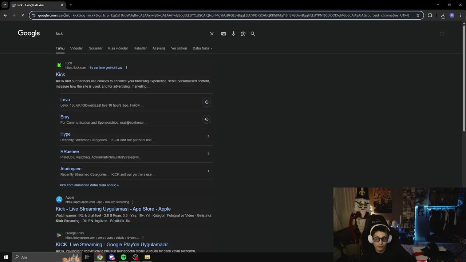466x262 pixels.
Task: Click 'Bu sayfanın çevirisini yap' link
Action: click(106, 68)
